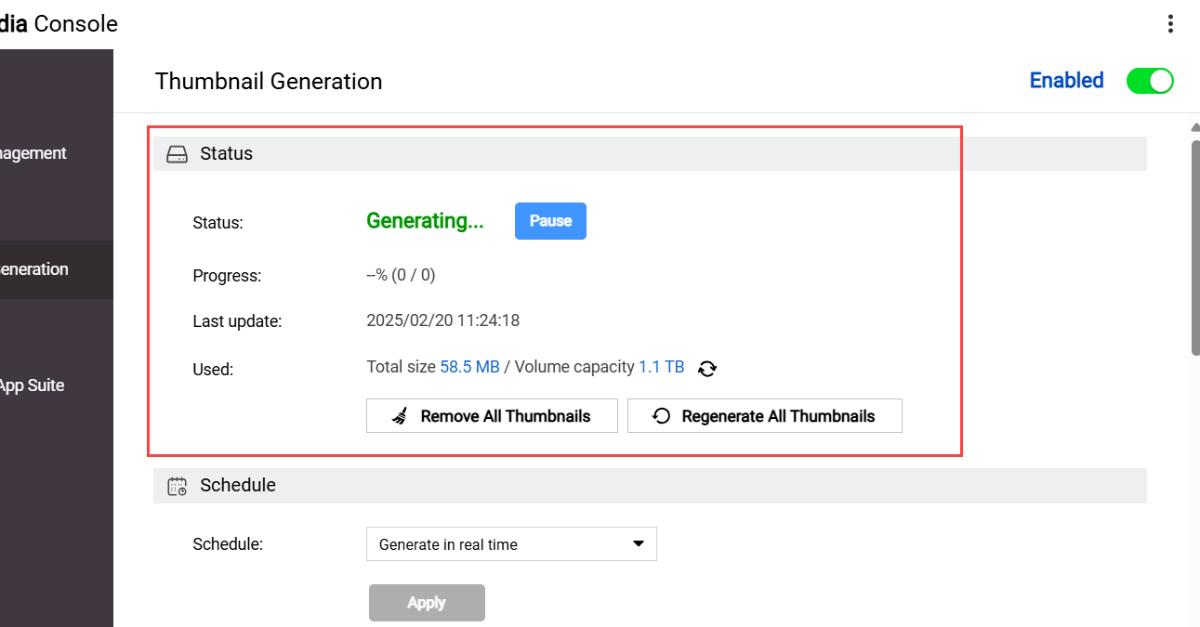Refresh the used storage size
This screenshot has height=627, width=1200.
(707, 368)
